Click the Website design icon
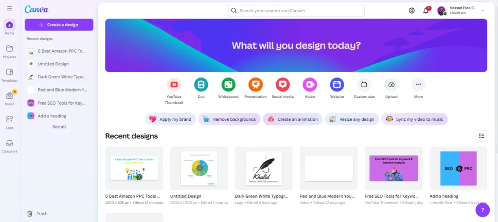 pos(337,85)
